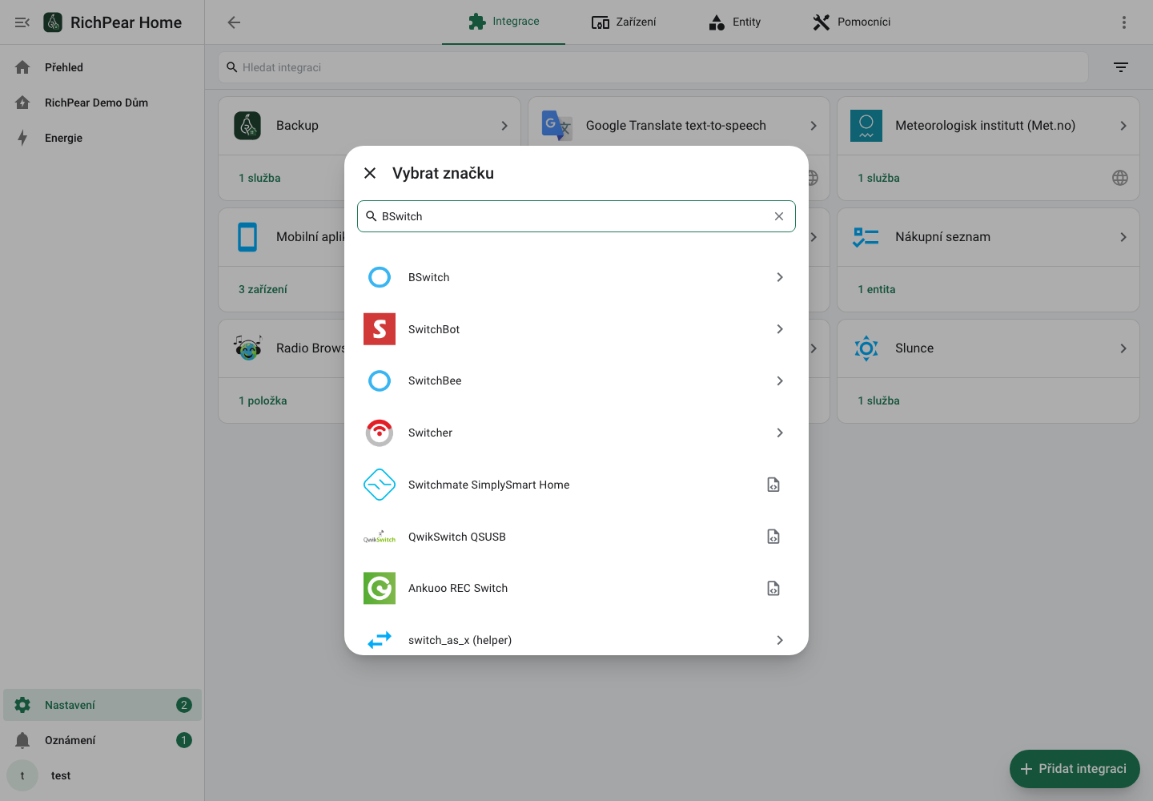The image size is (1153, 801).
Task: Choose the SwitchBee text entry
Action: coord(435,380)
